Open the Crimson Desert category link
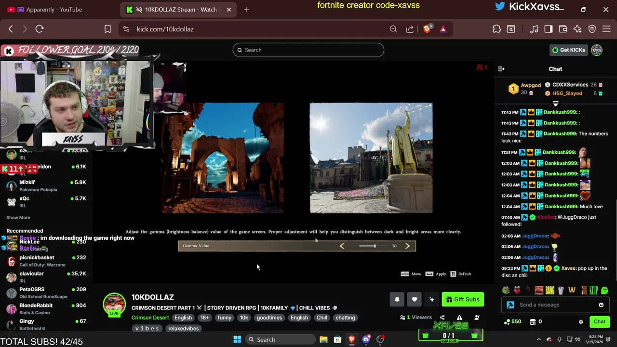The height and width of the screenshot is (347, 617). (150, 318)
